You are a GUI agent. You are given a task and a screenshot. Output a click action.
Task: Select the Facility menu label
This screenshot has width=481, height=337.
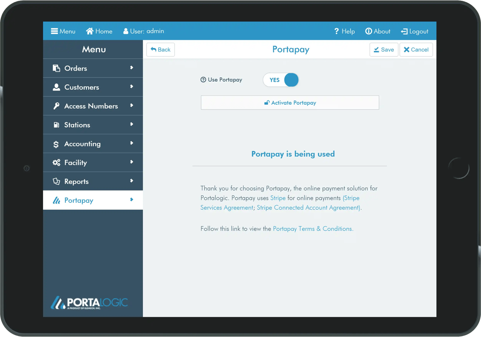(75, 163)
